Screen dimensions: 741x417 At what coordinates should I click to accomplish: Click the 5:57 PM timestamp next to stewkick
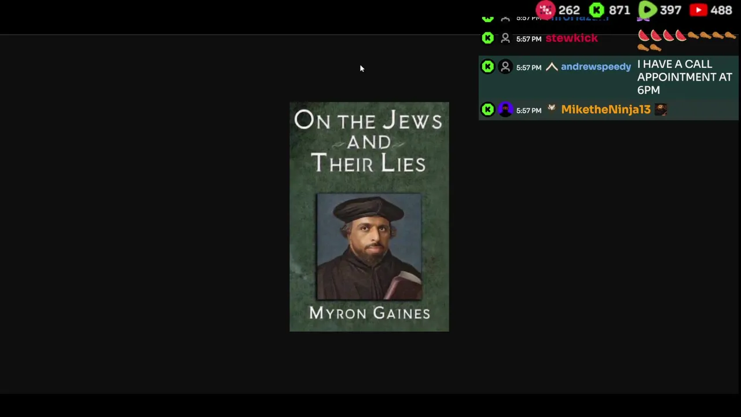[529, 39]
